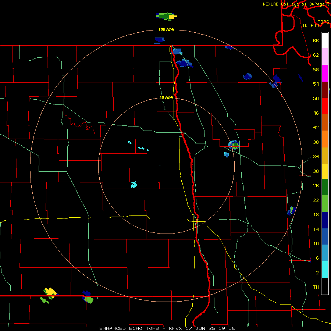Click the green-yellow echo above 100 NMI label
331x331 pixels.
(166, 17)
